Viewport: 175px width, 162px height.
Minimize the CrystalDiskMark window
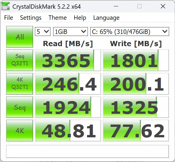click(116, 6)
